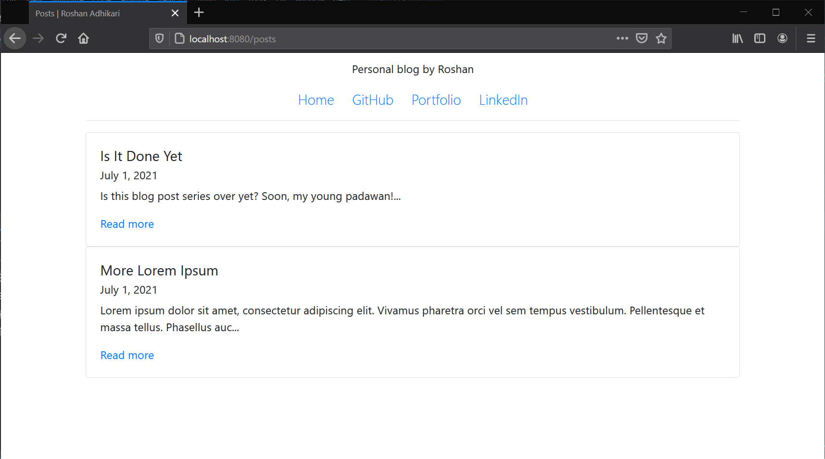Screen dimensions: 825x459
Task: Open the Library panel
Action: coord(737,38)
